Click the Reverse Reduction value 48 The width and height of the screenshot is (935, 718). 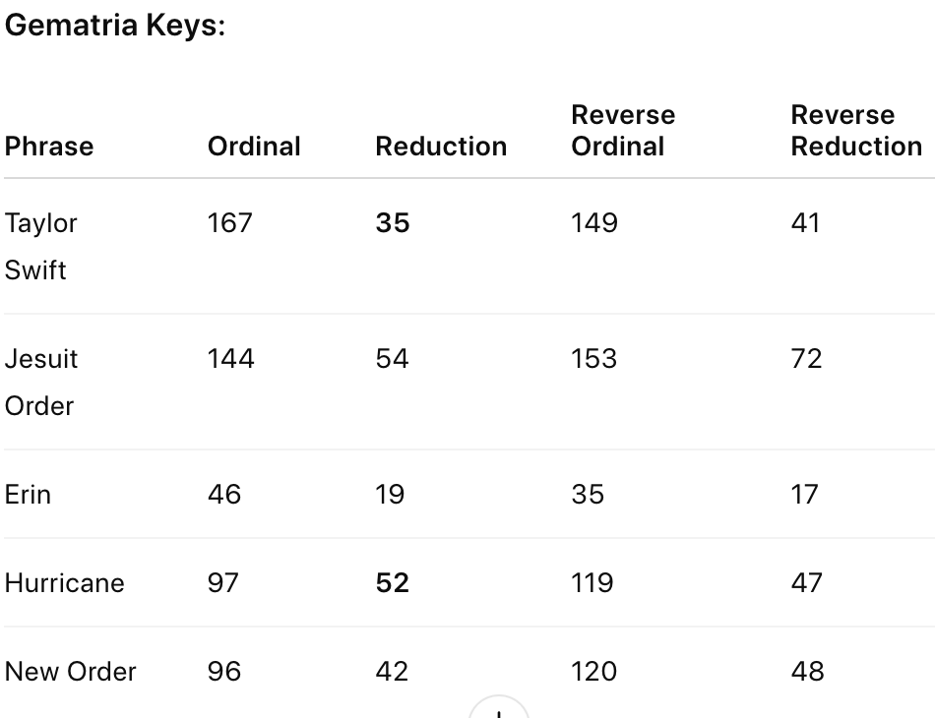pos(807,672)
